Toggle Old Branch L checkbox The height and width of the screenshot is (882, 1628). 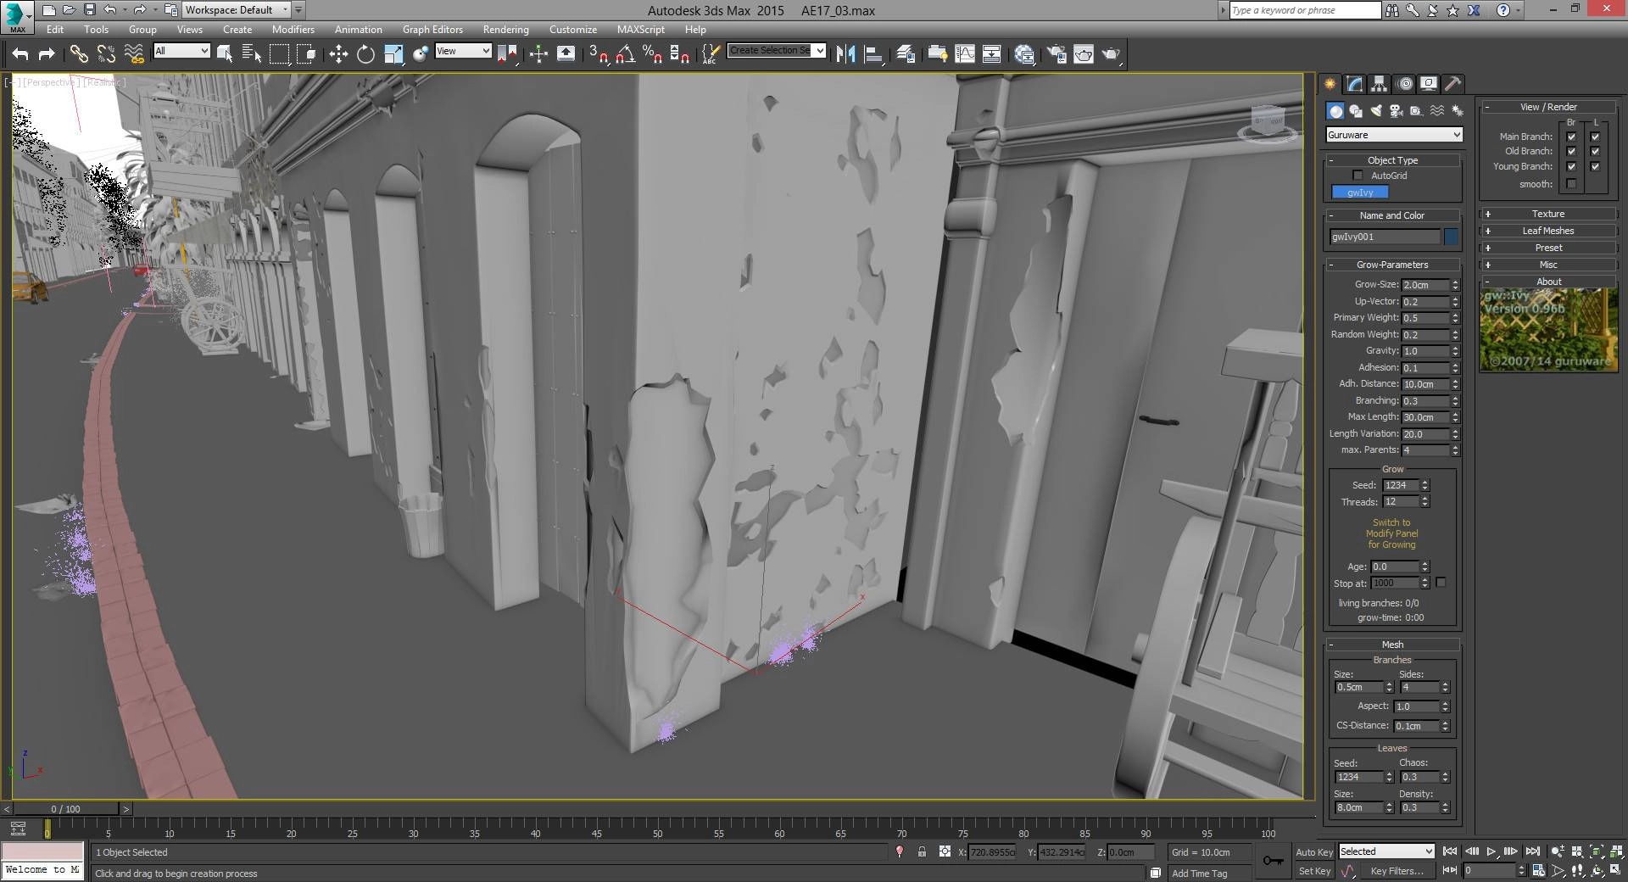(1595, 152)
